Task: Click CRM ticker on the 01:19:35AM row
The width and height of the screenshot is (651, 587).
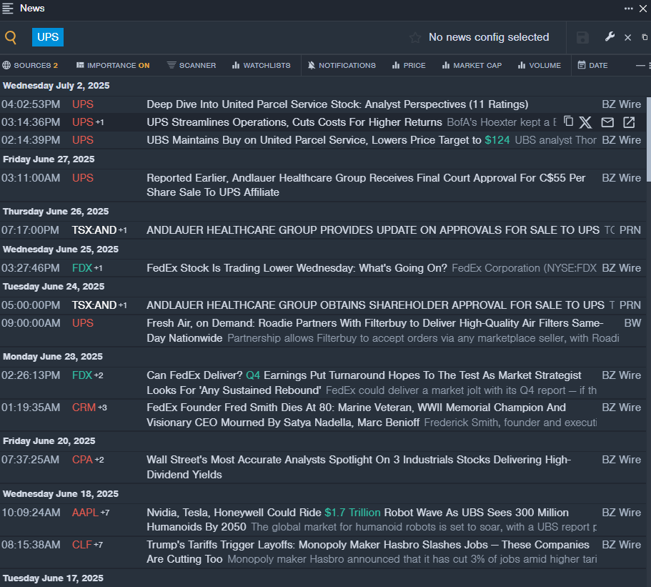Action: click(84, 408)
